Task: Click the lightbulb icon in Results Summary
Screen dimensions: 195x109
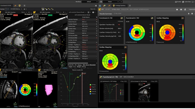Action: click(x=189, y=14)
